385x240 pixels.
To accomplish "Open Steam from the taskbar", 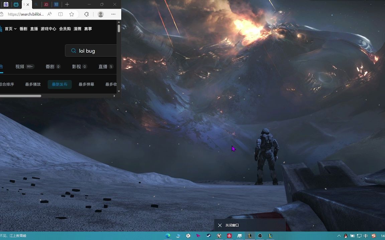I will (x=209, y=236).
